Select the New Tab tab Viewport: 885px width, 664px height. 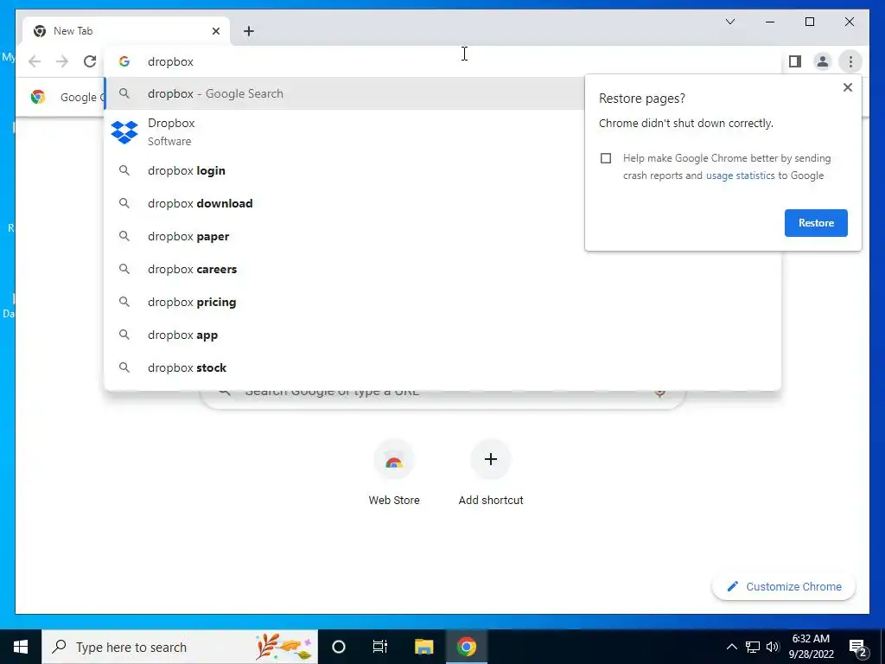126,31
